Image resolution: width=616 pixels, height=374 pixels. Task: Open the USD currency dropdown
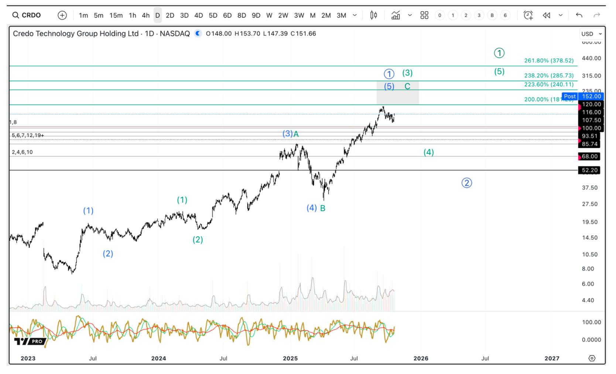(592, 34)
